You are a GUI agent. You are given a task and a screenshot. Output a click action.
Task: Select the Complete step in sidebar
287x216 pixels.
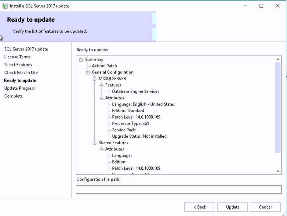(x=13, y=96)
